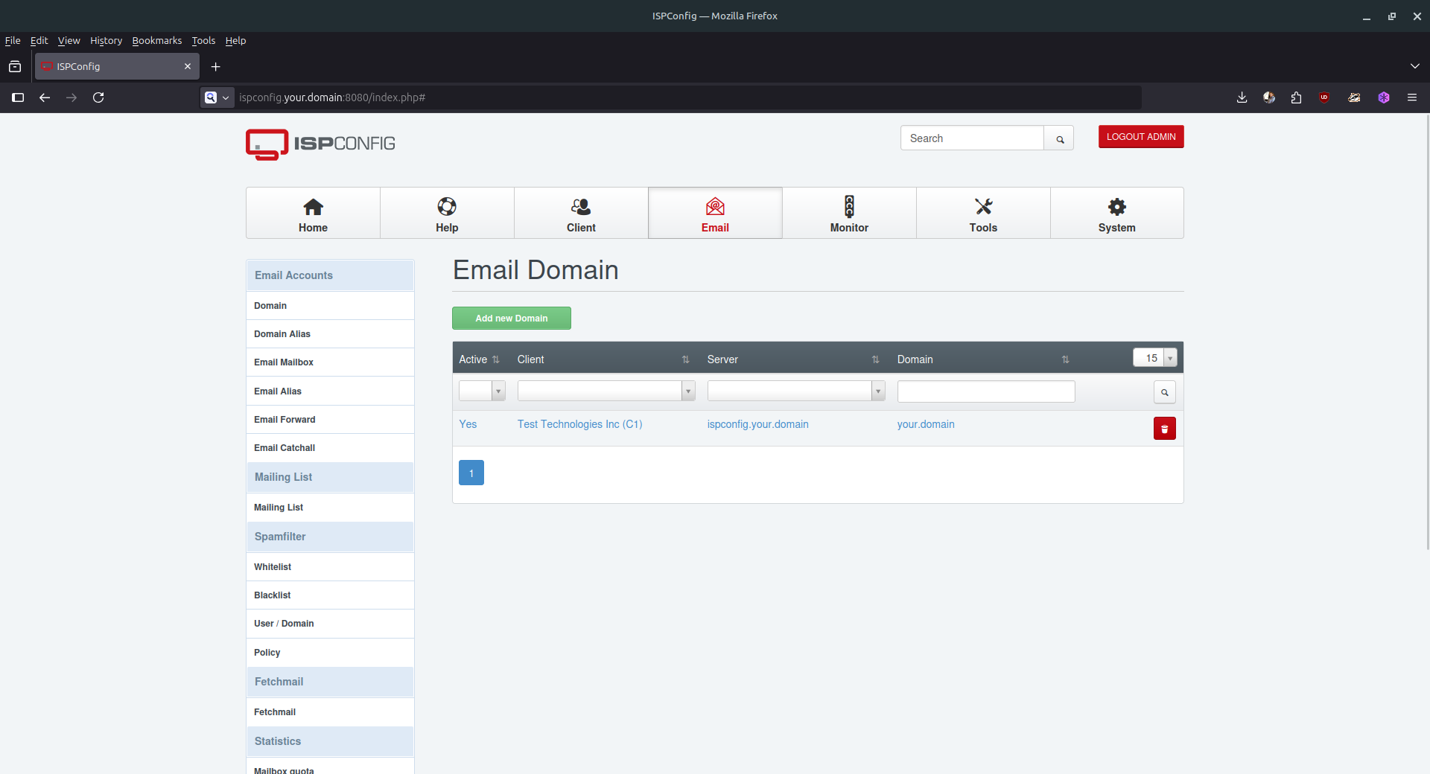Viewport: 1430px width, 774px height.
Task: Open the Help lifebuoy module
Action: click(x=447, y=213)
